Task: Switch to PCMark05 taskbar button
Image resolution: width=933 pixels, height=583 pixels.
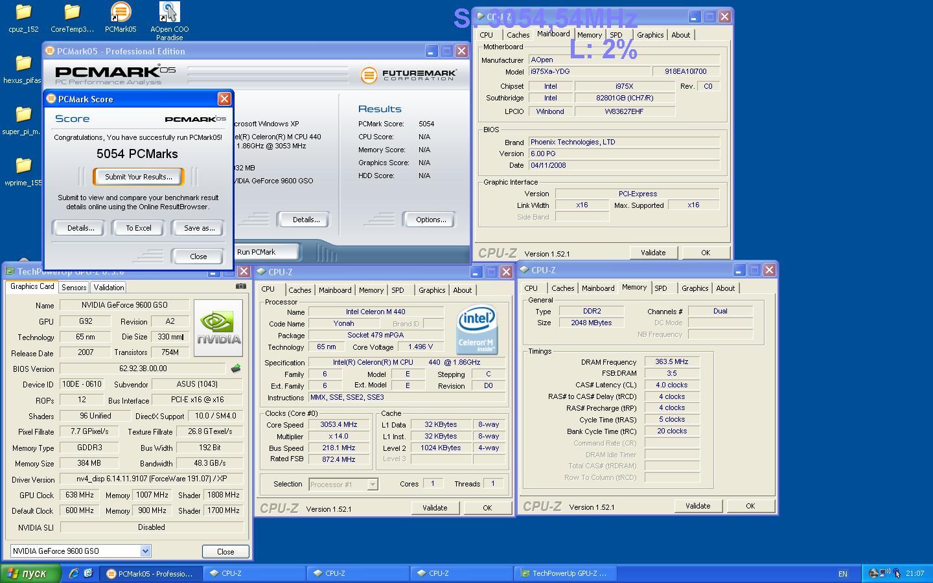Action: [150, 573]
